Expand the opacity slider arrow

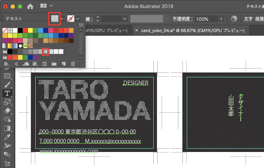221,19
